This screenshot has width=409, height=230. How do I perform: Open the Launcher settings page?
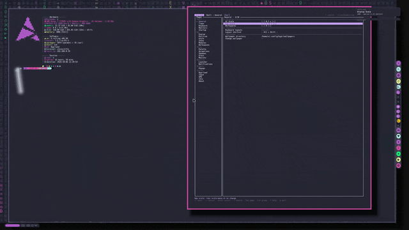coord(203,62)
